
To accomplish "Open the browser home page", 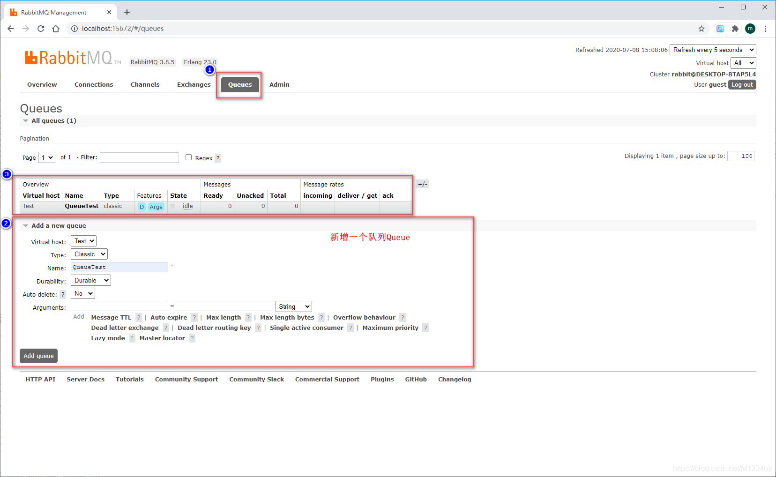I will [x=56, y=29].
